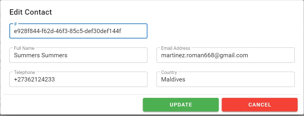Image resolution: width=304 pixels, height=116 pixels.
Task: Place cursor in the martinez.roman668@gmail.com text
Action: [205, 55]
